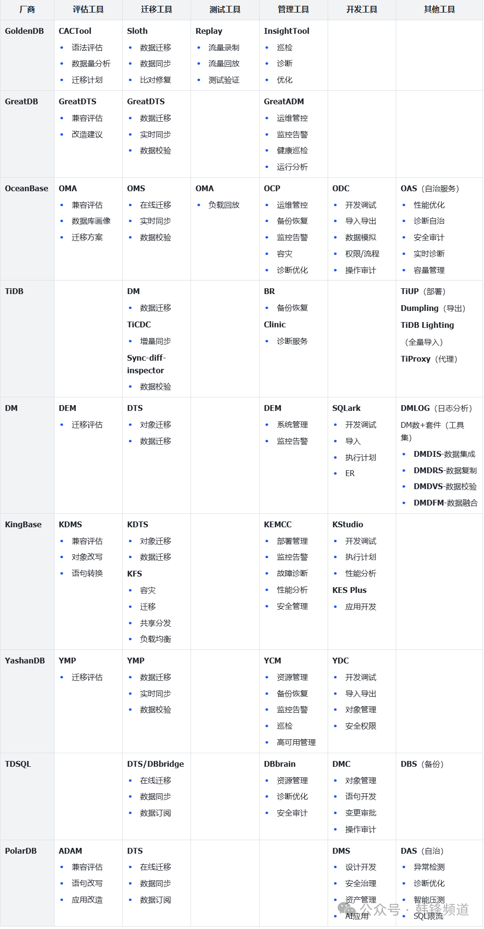Select the PolarDB vendor cell
The height and width of the screenshot is (929, 484).
click(x=27, y=883)
